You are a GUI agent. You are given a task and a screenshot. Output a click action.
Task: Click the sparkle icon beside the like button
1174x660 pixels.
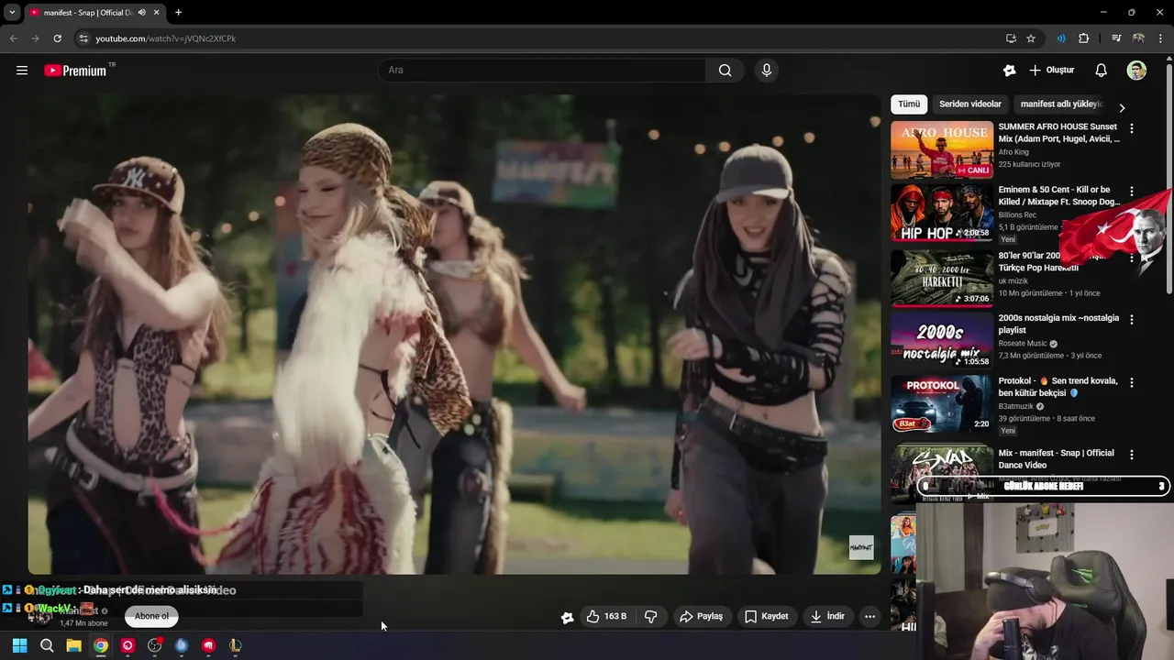567,617
